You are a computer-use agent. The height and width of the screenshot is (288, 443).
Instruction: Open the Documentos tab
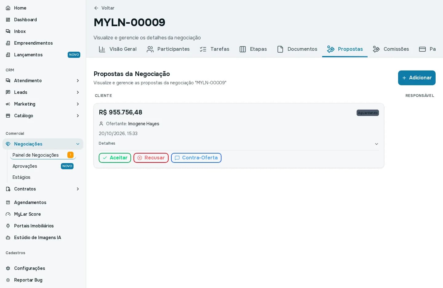pos(297,49)
